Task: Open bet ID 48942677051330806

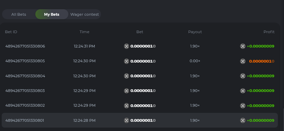Action: point(25,46)
